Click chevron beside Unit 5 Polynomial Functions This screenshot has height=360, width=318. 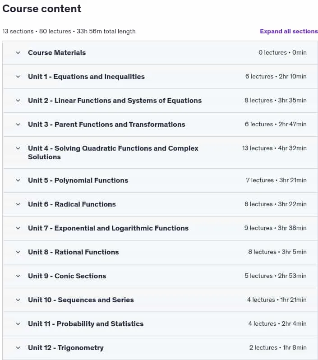point(18,180)
